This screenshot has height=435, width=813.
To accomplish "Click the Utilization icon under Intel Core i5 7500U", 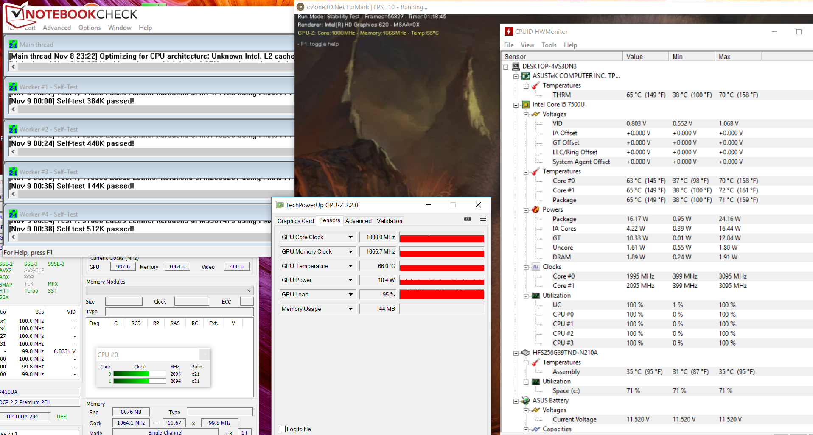I will click(535, 296).
